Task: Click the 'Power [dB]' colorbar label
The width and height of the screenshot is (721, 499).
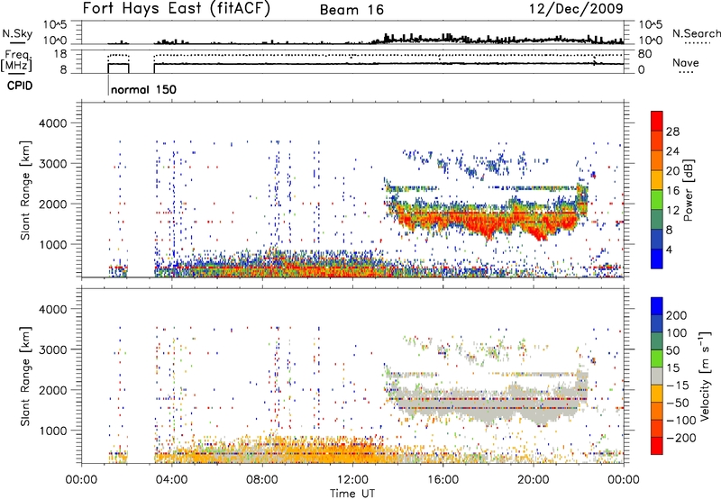Action: 688,190
